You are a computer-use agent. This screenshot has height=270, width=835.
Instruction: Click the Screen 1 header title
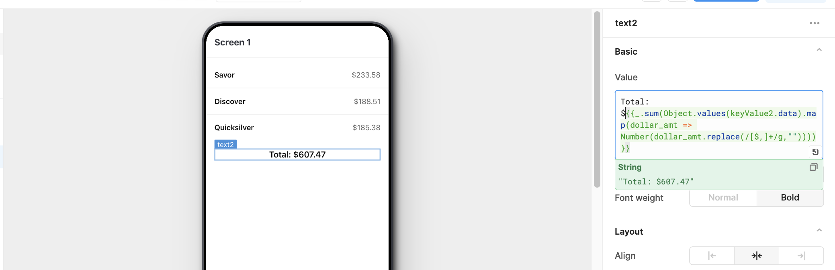[233, 43]
